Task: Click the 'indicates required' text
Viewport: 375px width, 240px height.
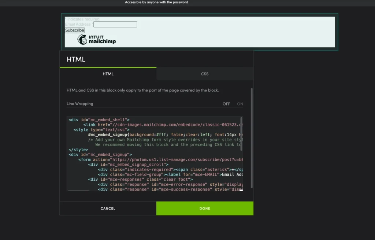Action: pyautogui.click(x=82, y=19)
